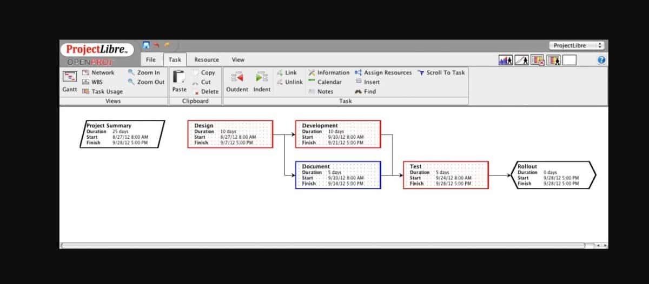Image resolution: width=649 pixels, height=284 pixels.
Task: Open the task Calendar
Action: [325, 82]
